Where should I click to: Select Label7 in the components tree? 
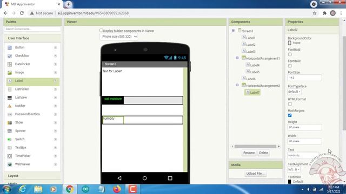tap(252, 92)
